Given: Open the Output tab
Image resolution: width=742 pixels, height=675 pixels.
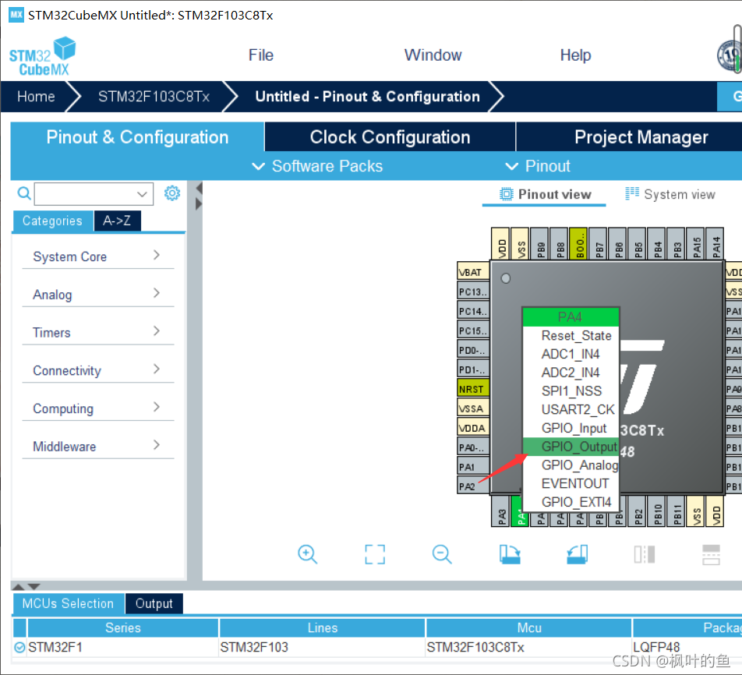Looking at the screenshot, I should (154, 603).
